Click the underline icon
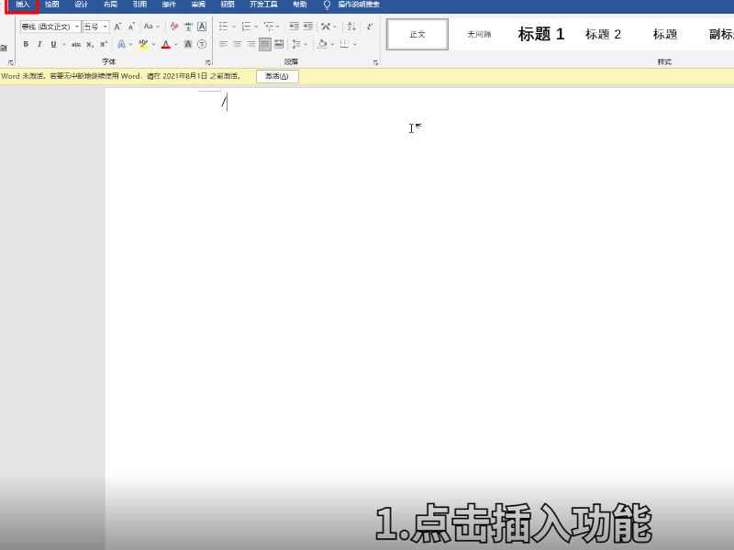This screenshot has width=734, height=550. [x=54, y=43]
